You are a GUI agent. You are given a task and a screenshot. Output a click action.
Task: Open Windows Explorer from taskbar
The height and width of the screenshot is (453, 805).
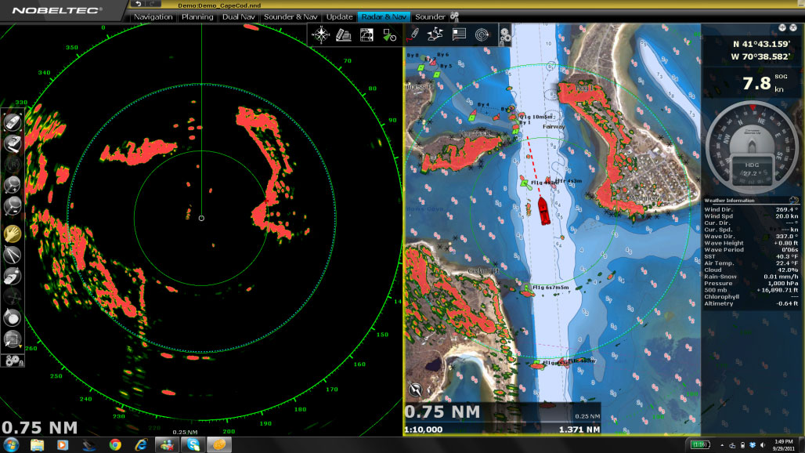pyautogui.click(x=37, y=445)
